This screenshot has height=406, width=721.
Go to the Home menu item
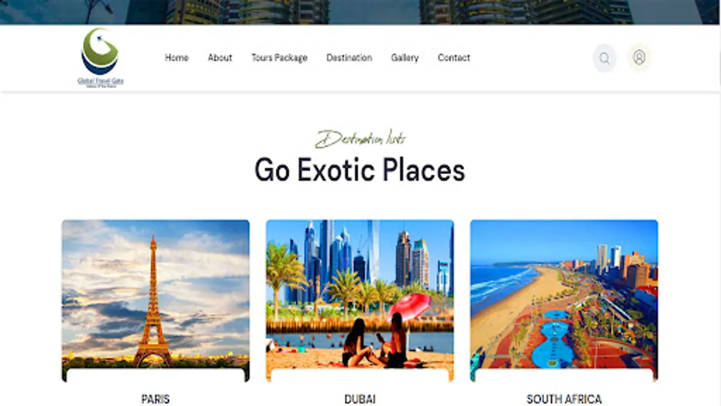[177, 58]
